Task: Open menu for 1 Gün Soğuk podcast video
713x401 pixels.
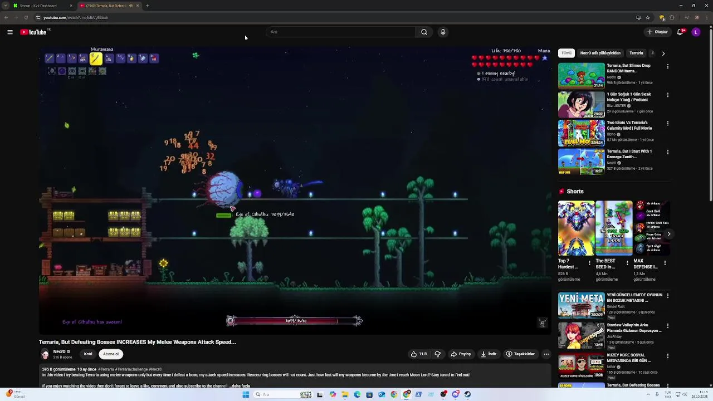Action: 667,95
